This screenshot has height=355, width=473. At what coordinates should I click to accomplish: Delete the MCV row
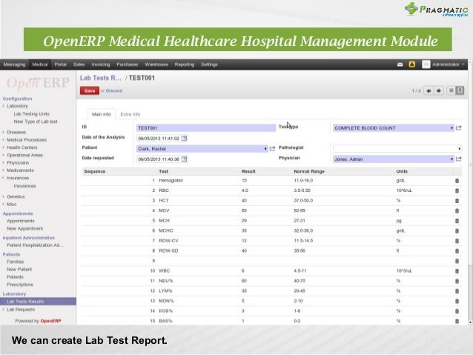pyautogui.click(x=457, y=210)
